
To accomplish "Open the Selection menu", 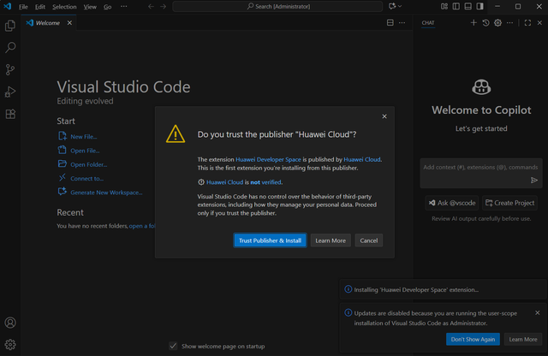I will tap(64, 7).
